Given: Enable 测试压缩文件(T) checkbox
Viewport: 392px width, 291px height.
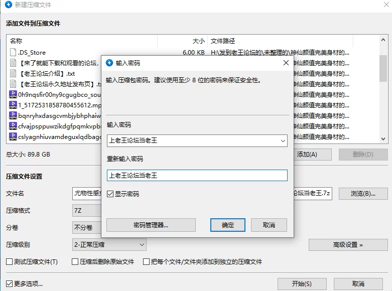Looking at the screenshot, I should [x=9, y=261].
